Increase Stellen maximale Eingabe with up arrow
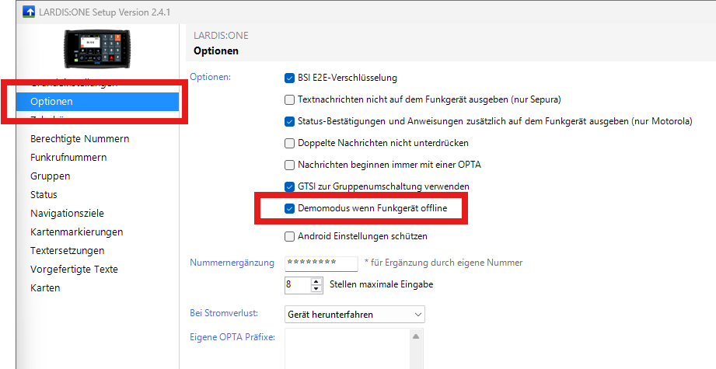The height and width of the screenshot is (369, 716). (x=316, y=281)
